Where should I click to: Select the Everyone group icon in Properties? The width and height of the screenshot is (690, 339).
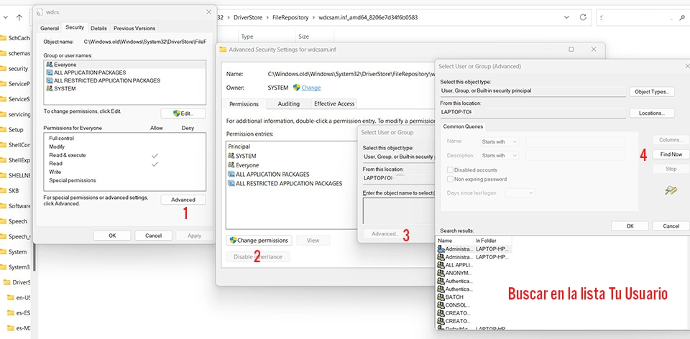49,65
